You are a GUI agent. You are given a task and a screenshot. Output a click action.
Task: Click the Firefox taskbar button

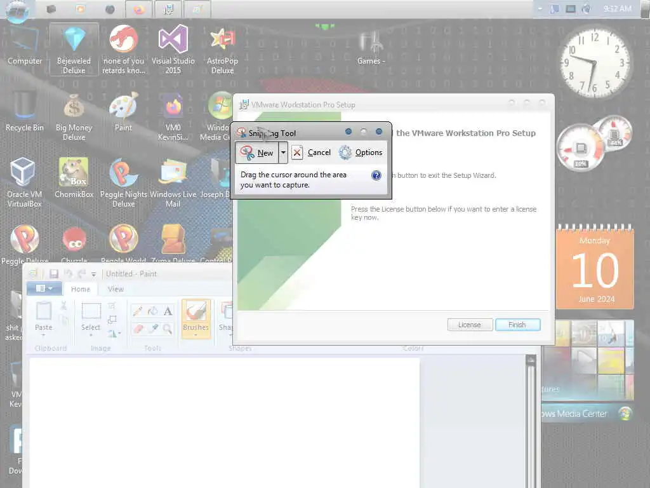click(x=139, y=9)
